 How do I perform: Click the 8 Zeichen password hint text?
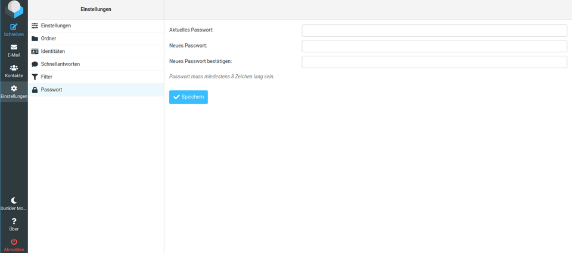pos(222,77)
